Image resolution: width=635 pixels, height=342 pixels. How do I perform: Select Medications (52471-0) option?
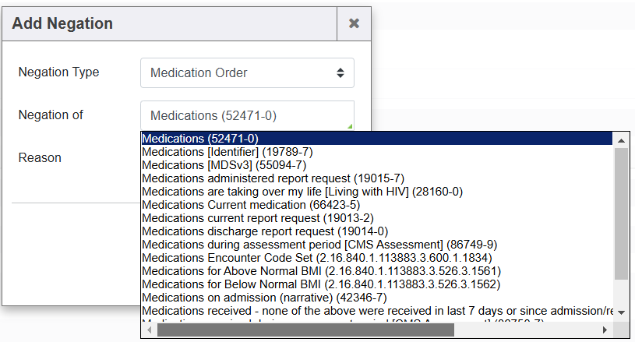(x=200, y=139)
